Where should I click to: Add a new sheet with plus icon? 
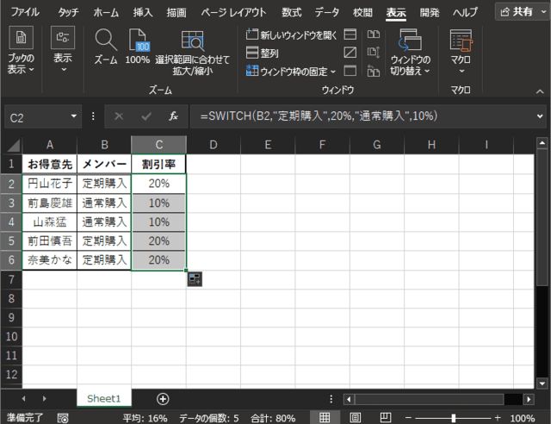pos(163,398)
